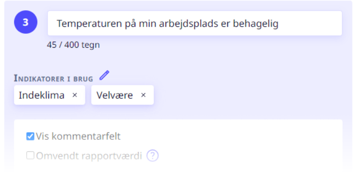Focus the question text input field

(x=195, y=23)
